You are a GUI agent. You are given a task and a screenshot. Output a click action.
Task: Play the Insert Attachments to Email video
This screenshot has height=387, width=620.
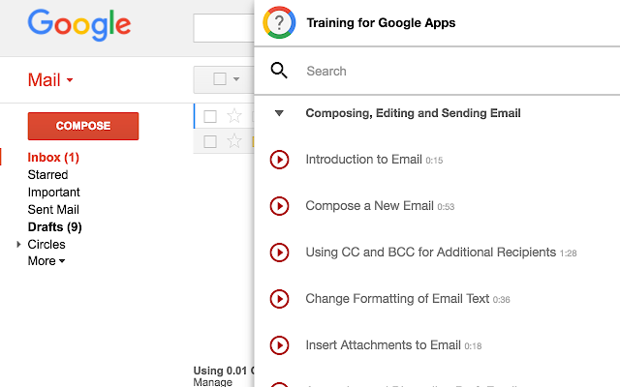[279, 345]
